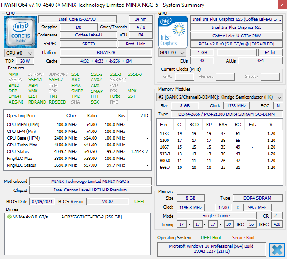Click the DDR4-2666 / PC4-21300 type field
This screenshot has width=287, height=259.
click(227, 114)
